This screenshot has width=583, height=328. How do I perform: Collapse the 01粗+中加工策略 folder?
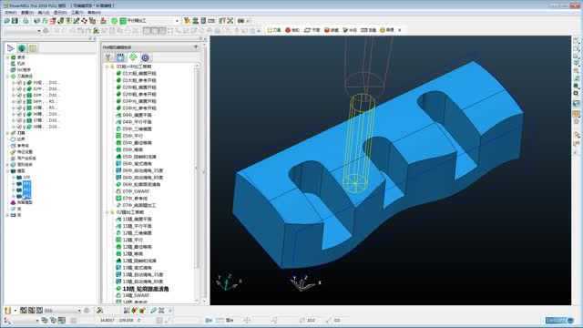107,67
